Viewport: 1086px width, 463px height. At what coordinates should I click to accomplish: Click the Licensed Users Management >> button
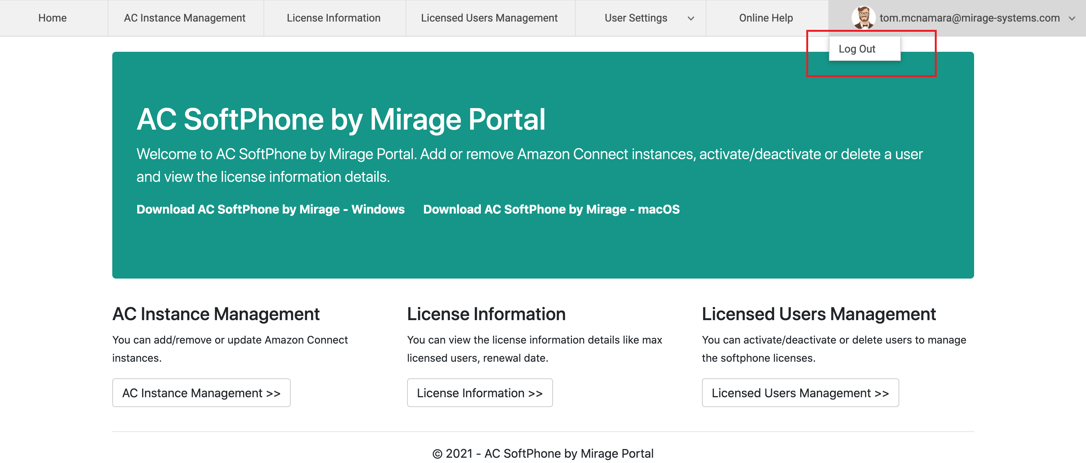point(800,393)
